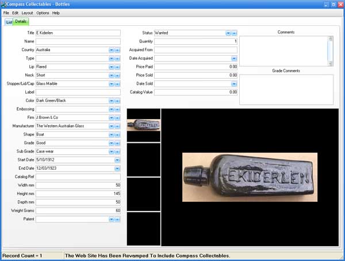Open the Country dropdown list
This screenshot has width=345, height=261.
click(x=112, y=50)
